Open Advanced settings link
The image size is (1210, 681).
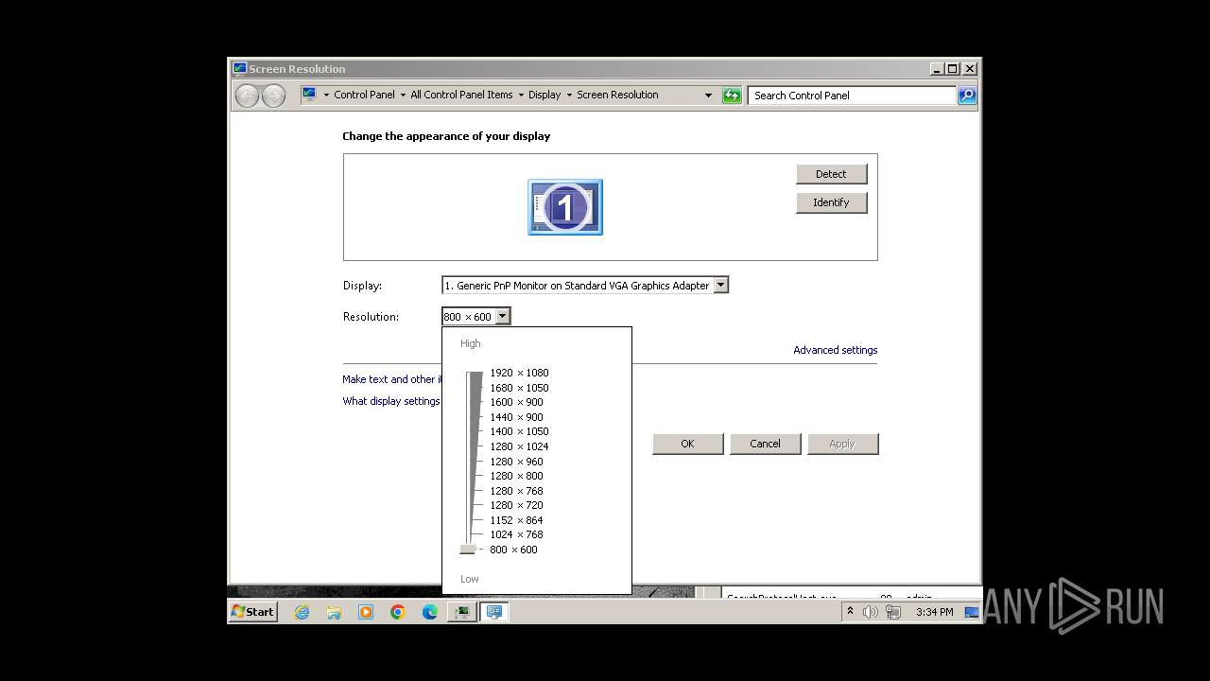click(835, 350)
